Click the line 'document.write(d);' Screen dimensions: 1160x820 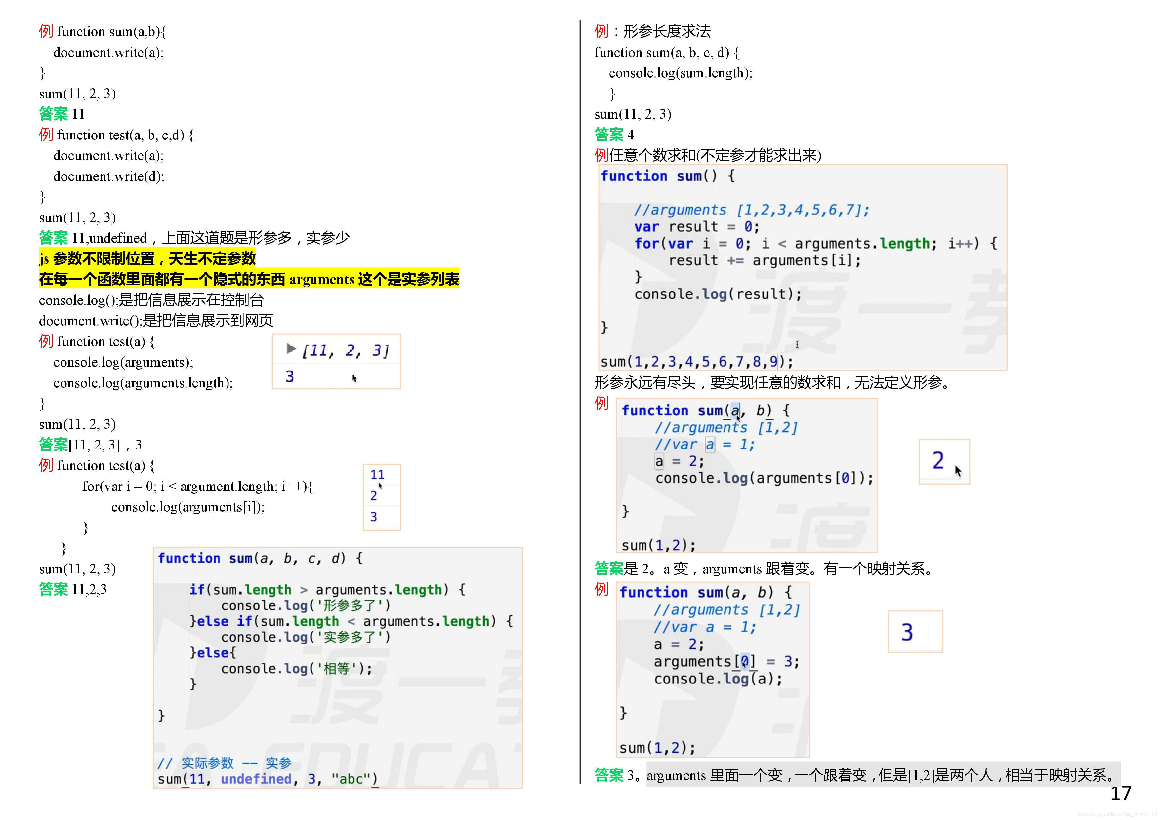109,176
